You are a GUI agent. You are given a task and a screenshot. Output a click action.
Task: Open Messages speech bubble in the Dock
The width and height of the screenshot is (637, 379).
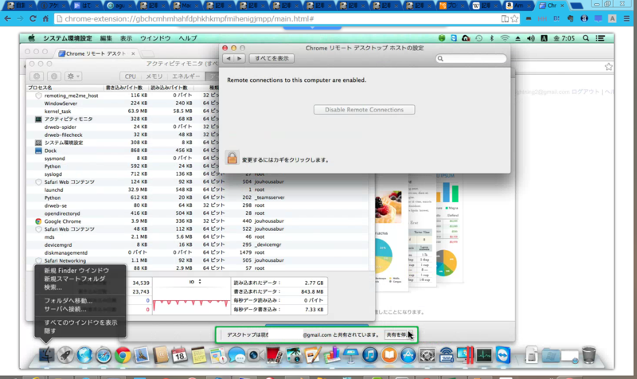236,355
